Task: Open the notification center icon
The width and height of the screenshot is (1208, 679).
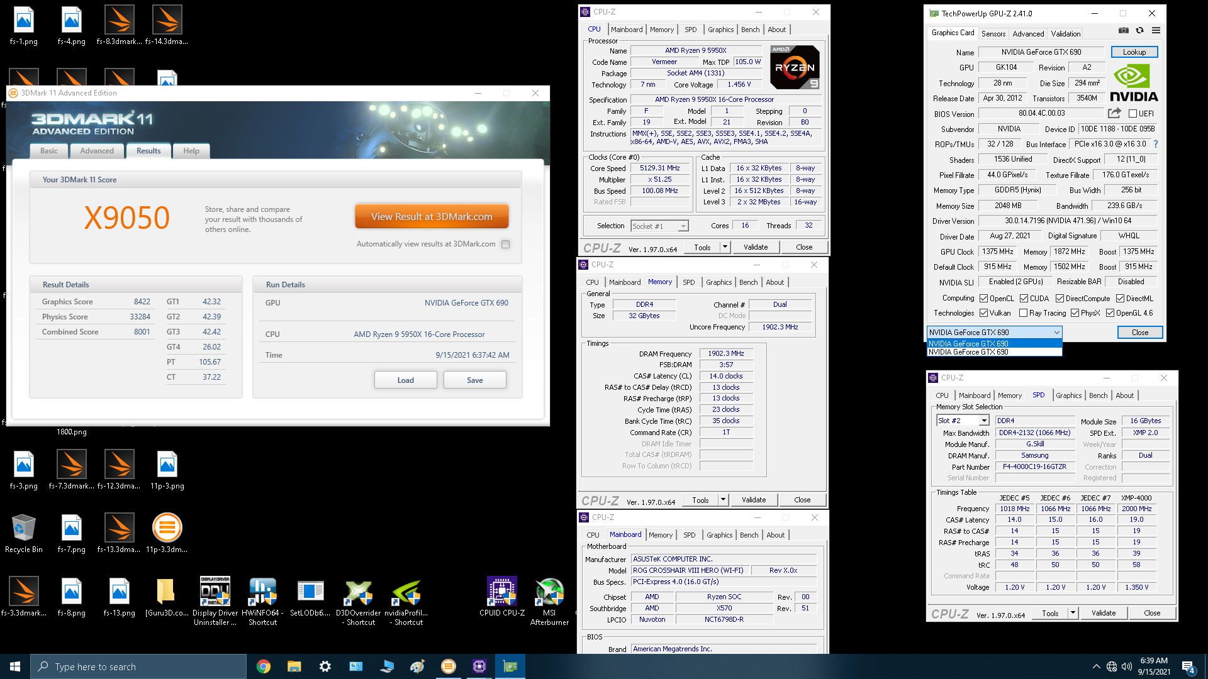Action: click(x=1188, y=666)
